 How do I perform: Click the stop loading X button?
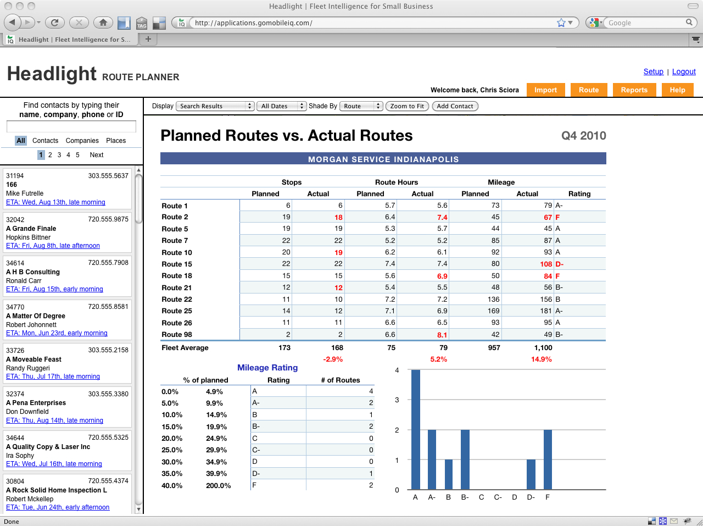79,23
